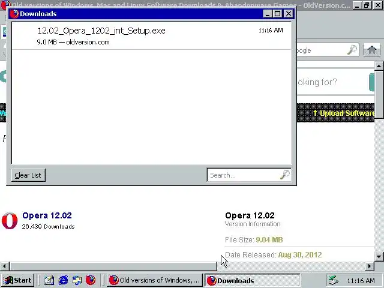Click the system tray network icon
This screenshot has width=384, height=288.
[333, 280]
